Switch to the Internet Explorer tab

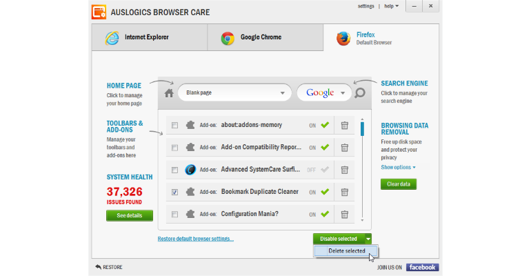[x=150, y=37]
